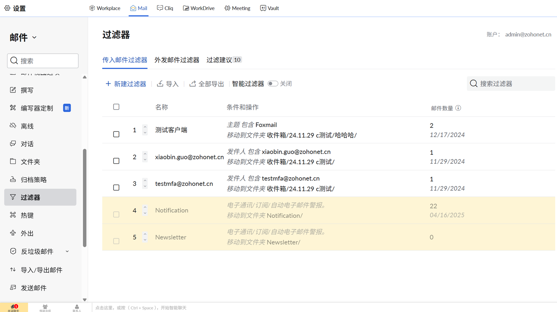Viewport: 557px width, 312px height.
Task: Open 热键 settings in sidebar
Action: (40, 215)
